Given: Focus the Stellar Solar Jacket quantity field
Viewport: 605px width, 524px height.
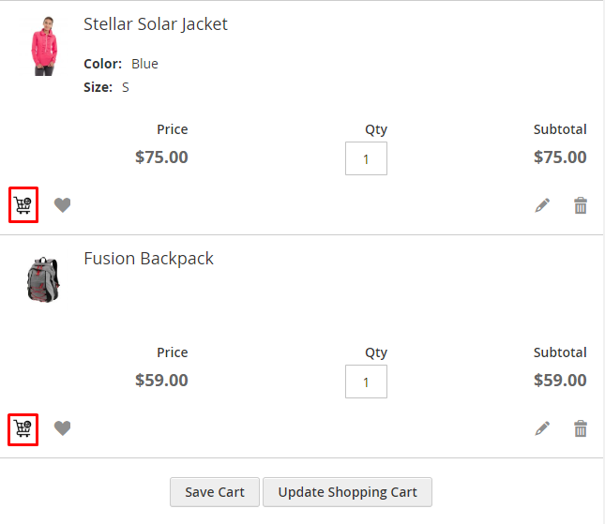Looking at the screenshot, I should pyautogui.click(x=366, y=158).
